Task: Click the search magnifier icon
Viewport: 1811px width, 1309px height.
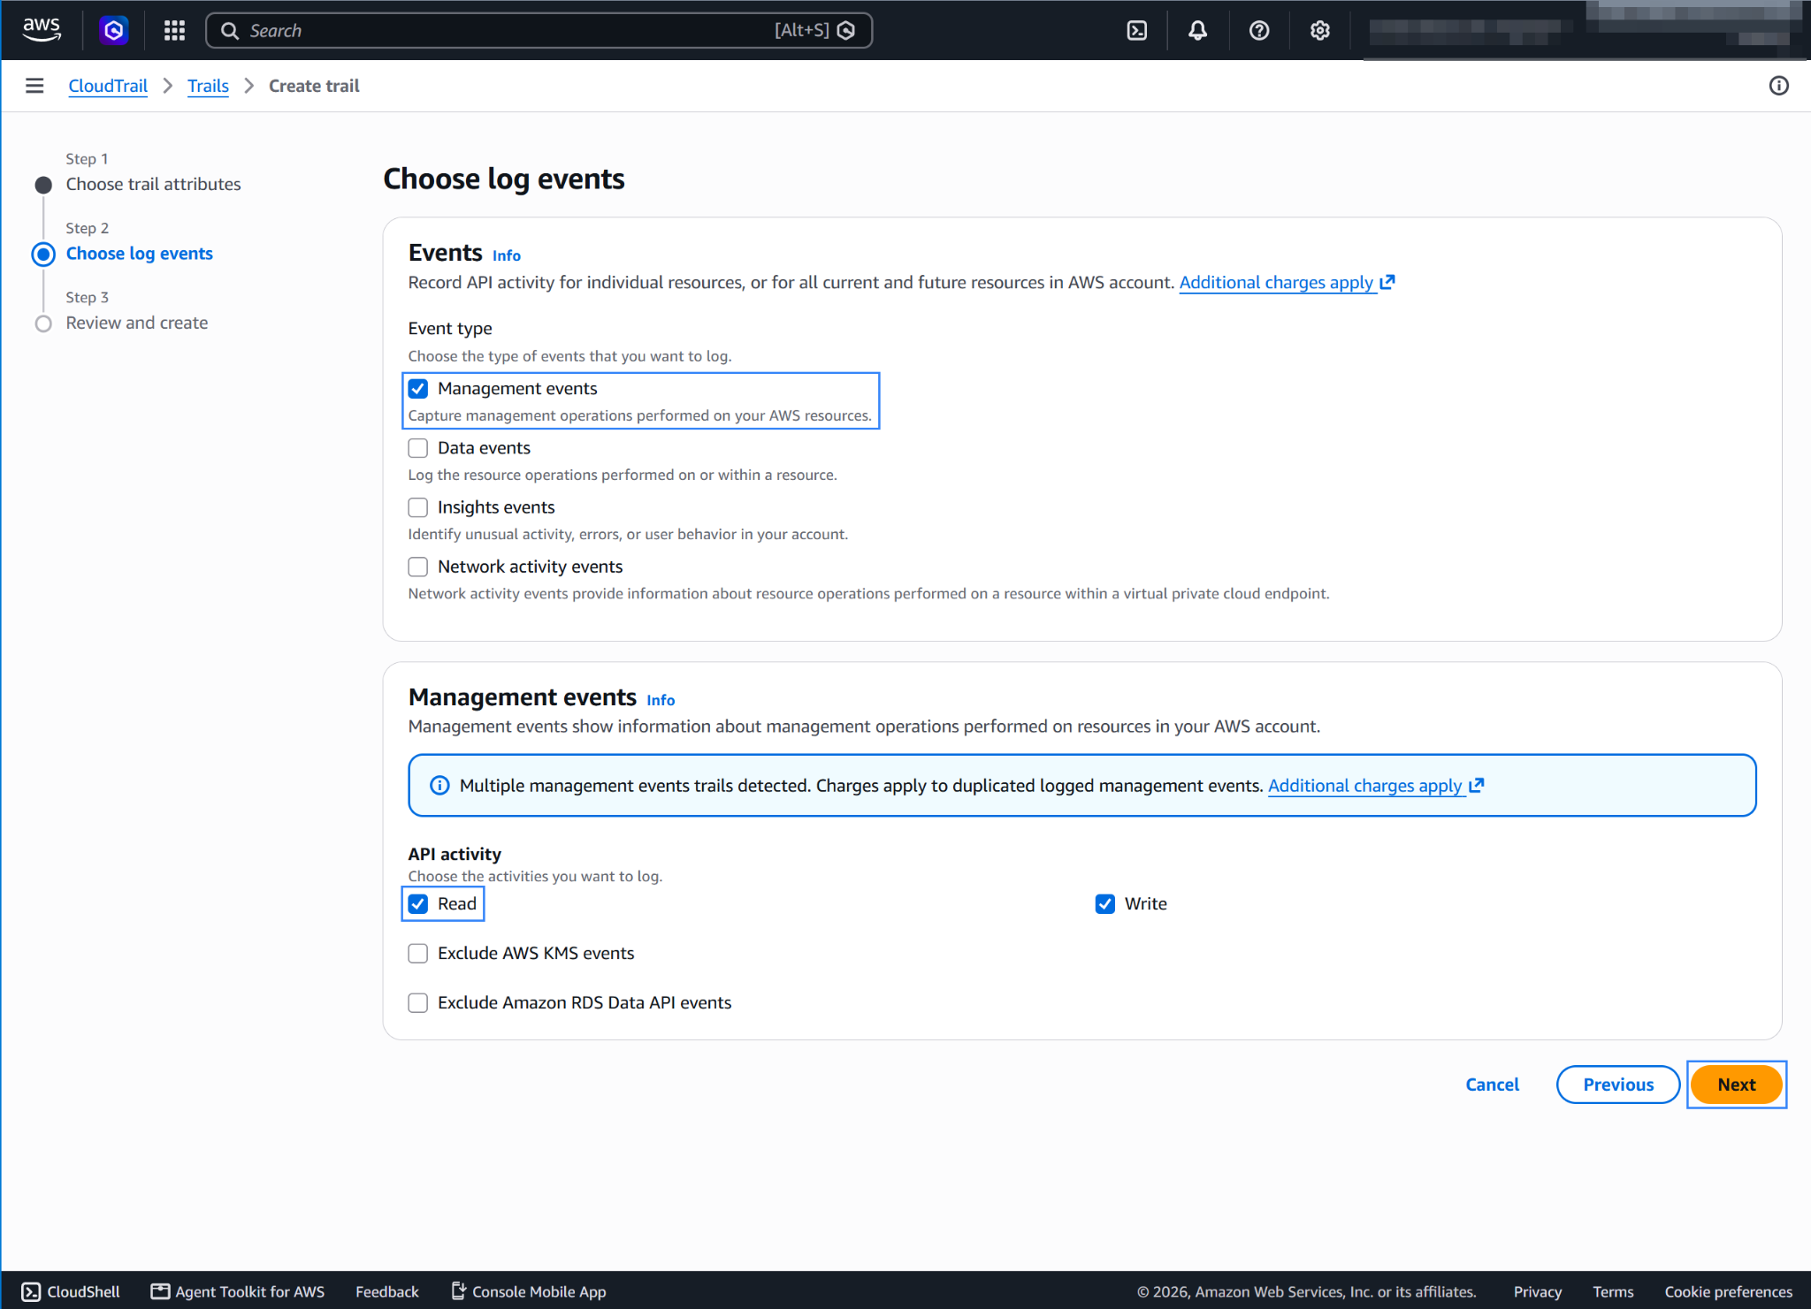Action: coord(230,31)
